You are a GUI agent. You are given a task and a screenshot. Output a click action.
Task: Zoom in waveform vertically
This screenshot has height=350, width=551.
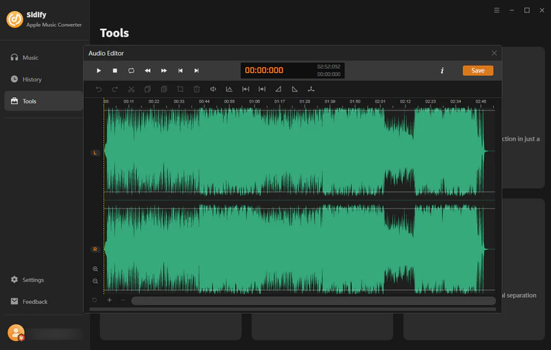click(x=95, y=269)
